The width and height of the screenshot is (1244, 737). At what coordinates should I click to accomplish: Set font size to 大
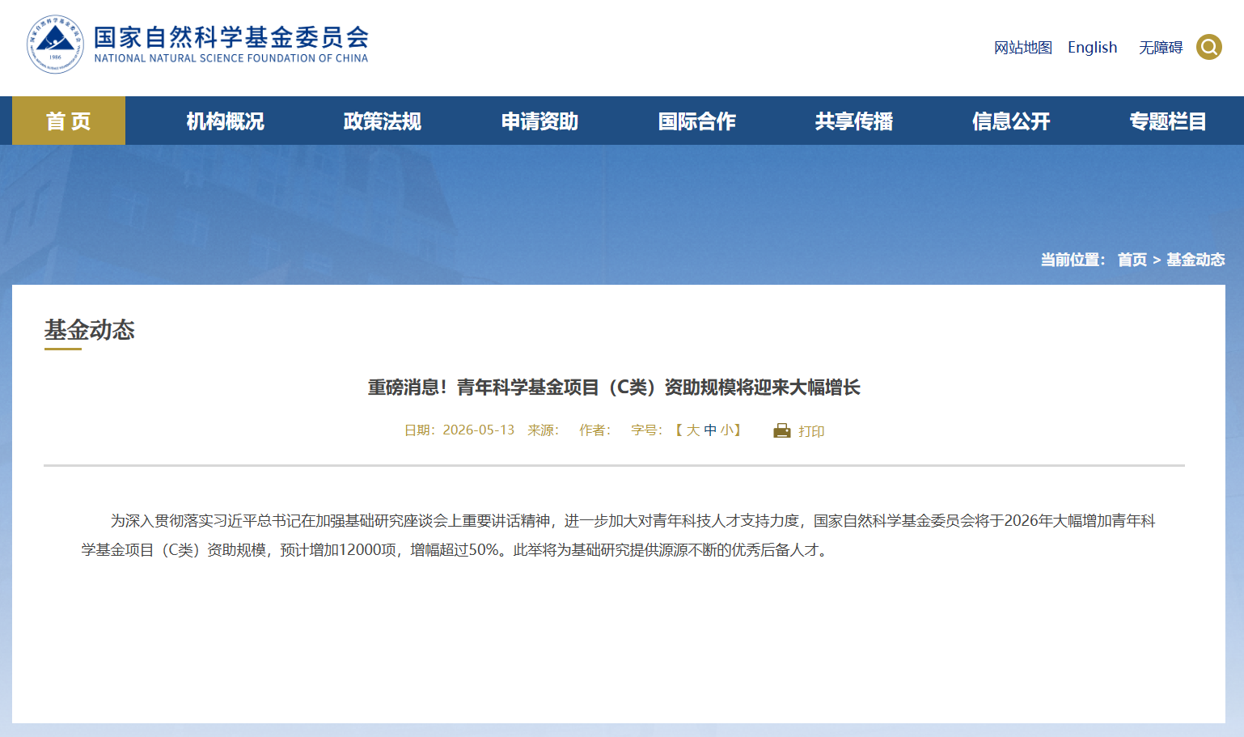pyautogui.click(x=693, y=430)
